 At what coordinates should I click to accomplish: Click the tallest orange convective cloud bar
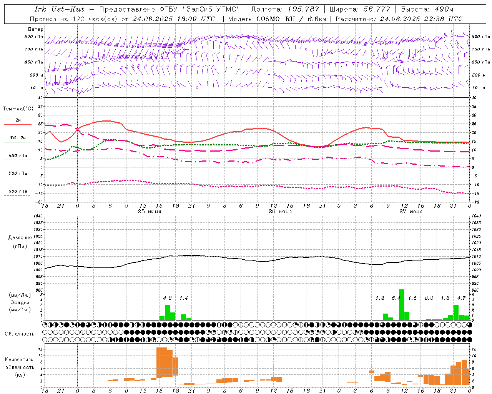click(x=162, y=362)
